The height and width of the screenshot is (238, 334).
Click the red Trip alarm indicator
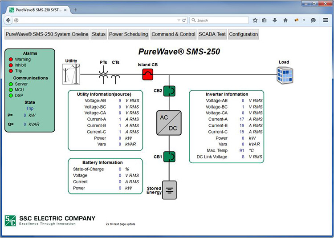(11, 71)
